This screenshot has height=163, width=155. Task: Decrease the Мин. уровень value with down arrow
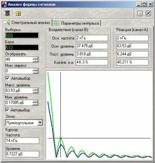35,104
